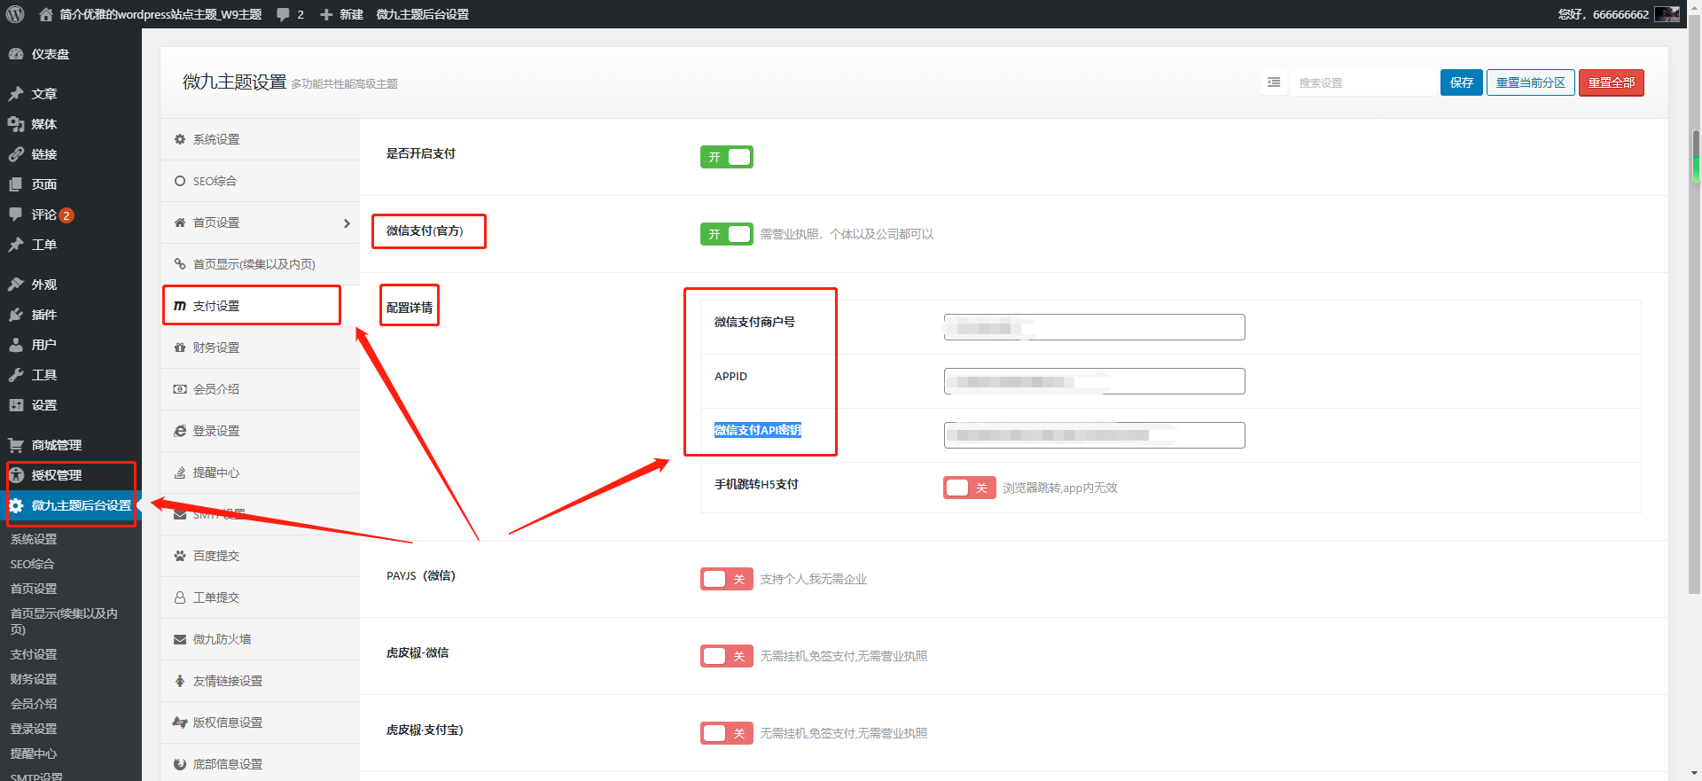Open site home icon in admin bar

click(x=46, y=14)
